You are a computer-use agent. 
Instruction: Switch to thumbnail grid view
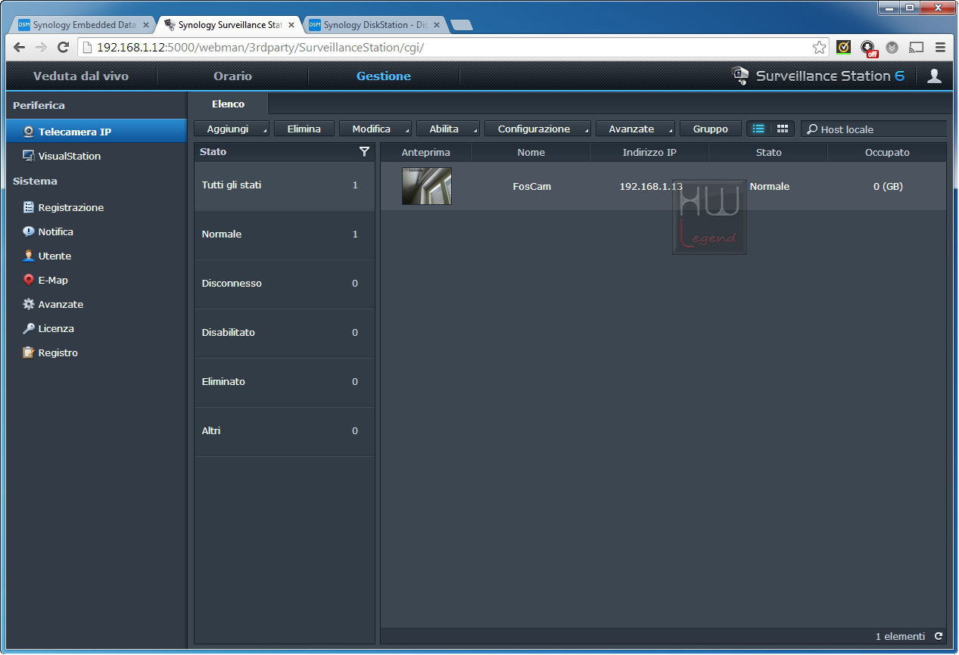tap(783, 129)
